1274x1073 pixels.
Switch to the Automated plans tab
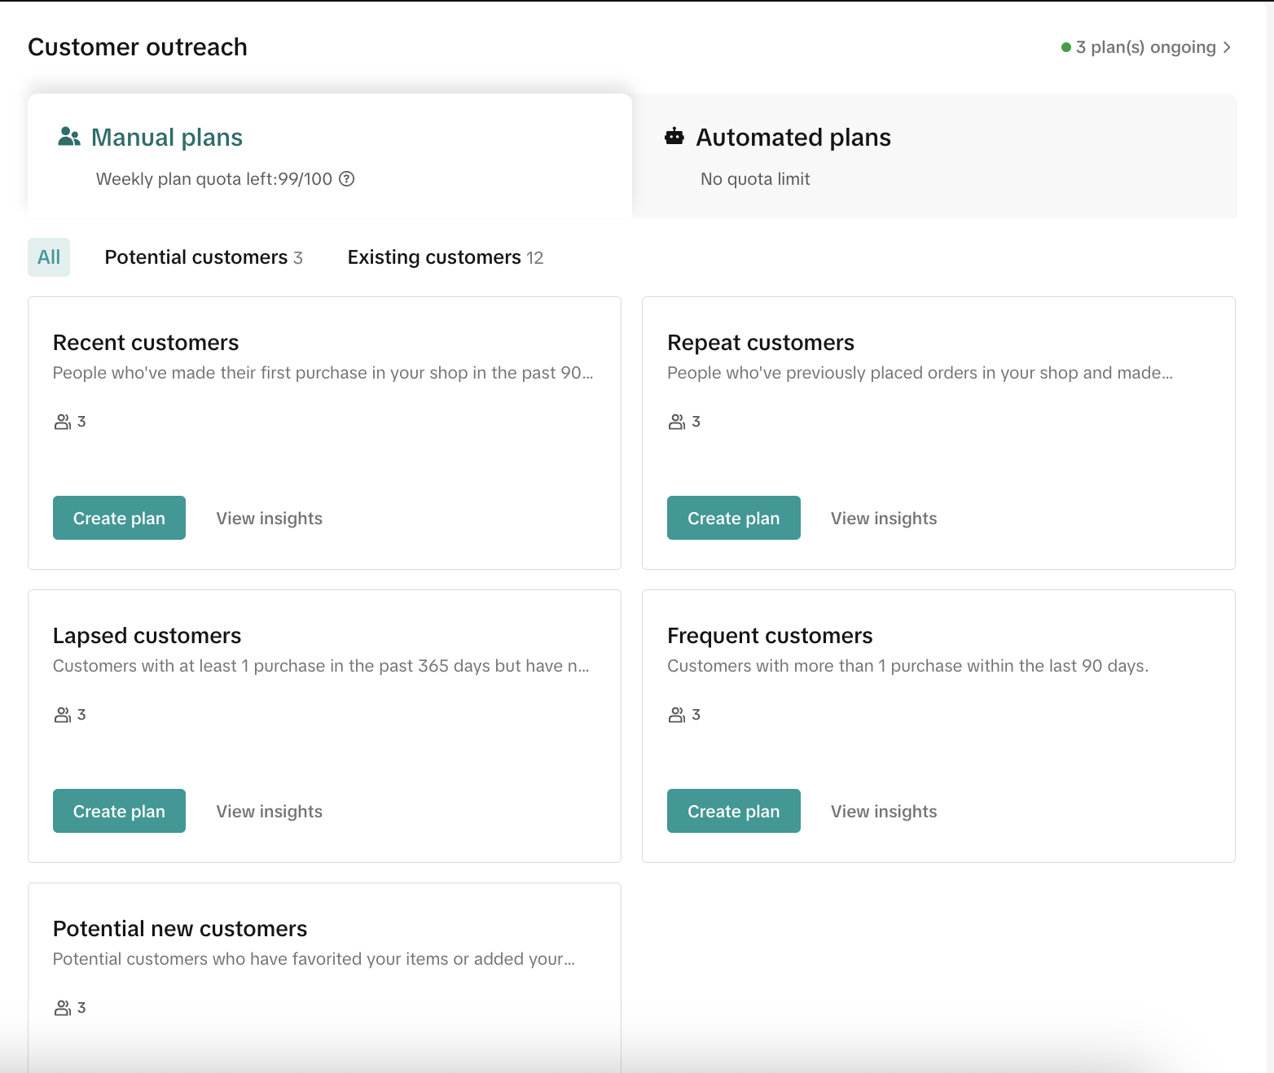pyautogui.click(x=793, y=138)
